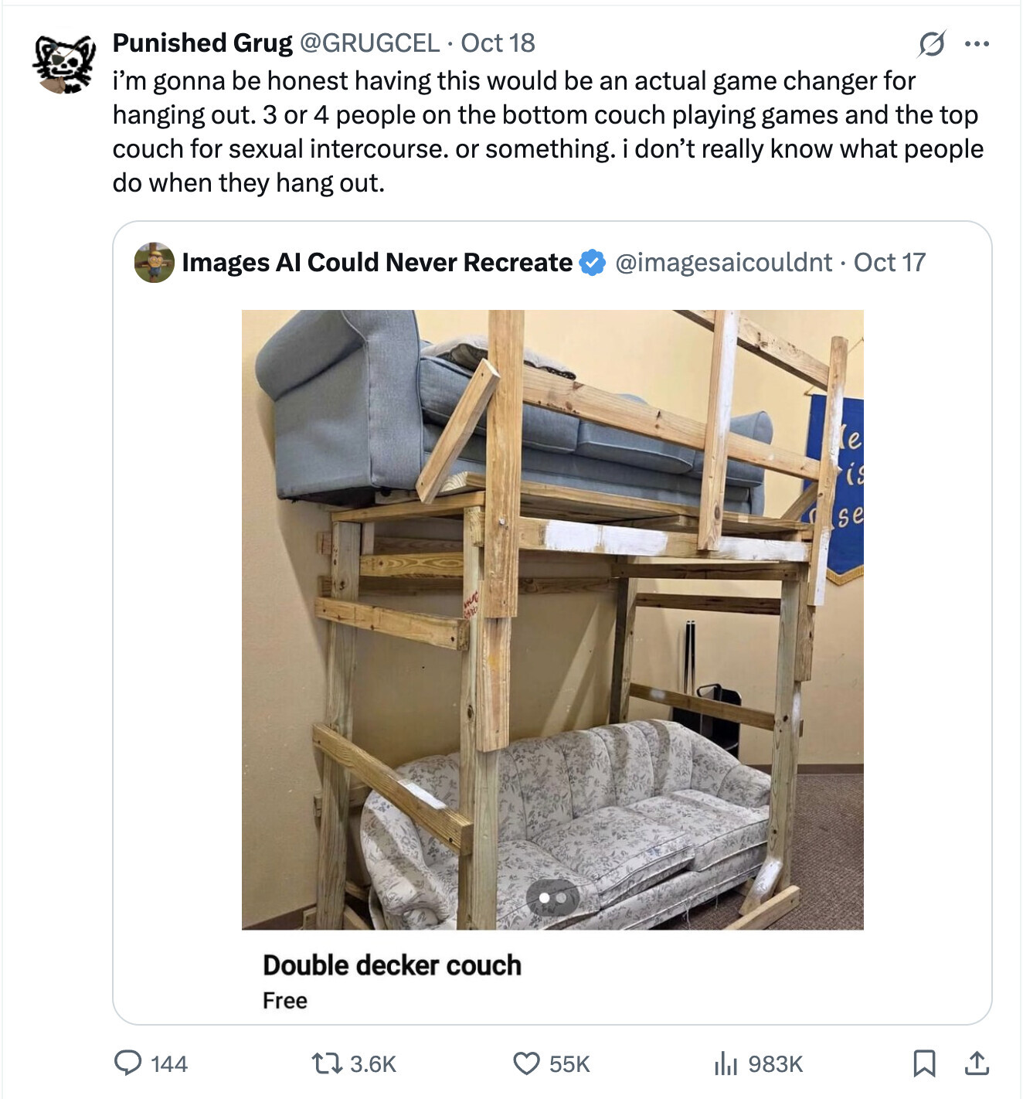Click the Oct 17 quoted timestamp
Image resolution: width=1023 pixels, height=1099 pixels.
889,263
